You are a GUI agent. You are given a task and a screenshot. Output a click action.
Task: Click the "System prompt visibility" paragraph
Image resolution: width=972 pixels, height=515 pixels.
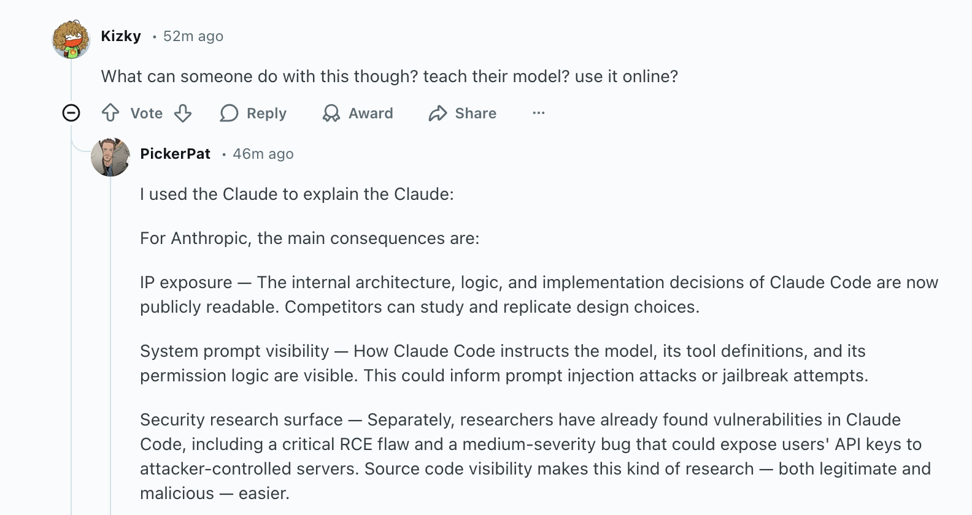coord(503,363)
